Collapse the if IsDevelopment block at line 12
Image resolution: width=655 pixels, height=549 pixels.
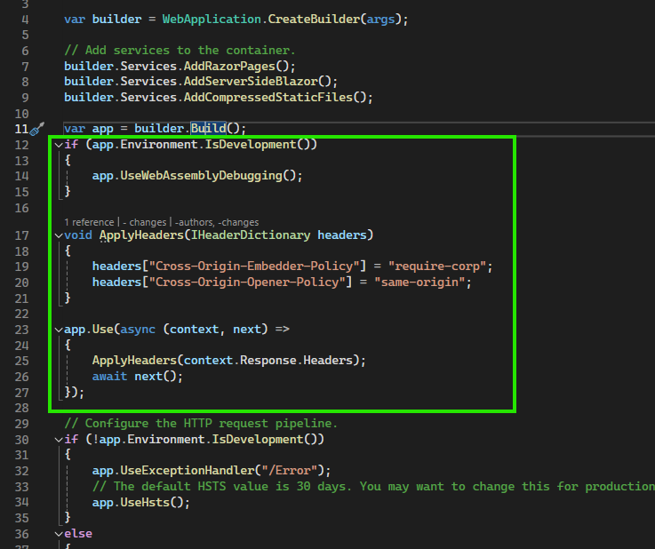click(x=59, y=145)
